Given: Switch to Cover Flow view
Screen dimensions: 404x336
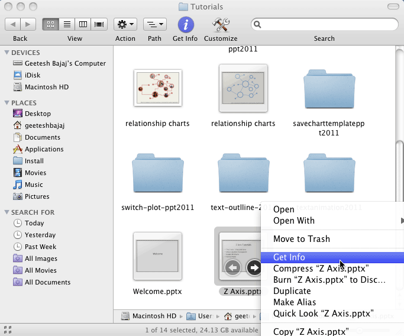Looking at the screenshot, I should [99, 24].
